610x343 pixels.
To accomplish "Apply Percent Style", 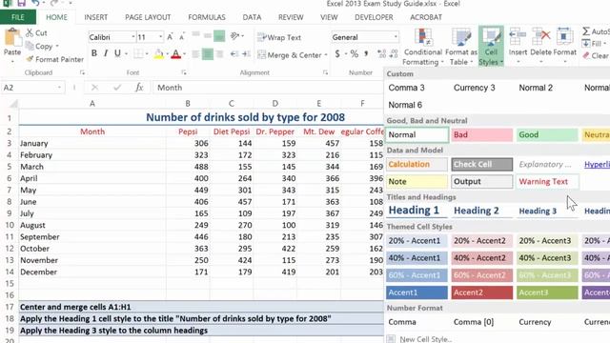I will tap(354, 54).
